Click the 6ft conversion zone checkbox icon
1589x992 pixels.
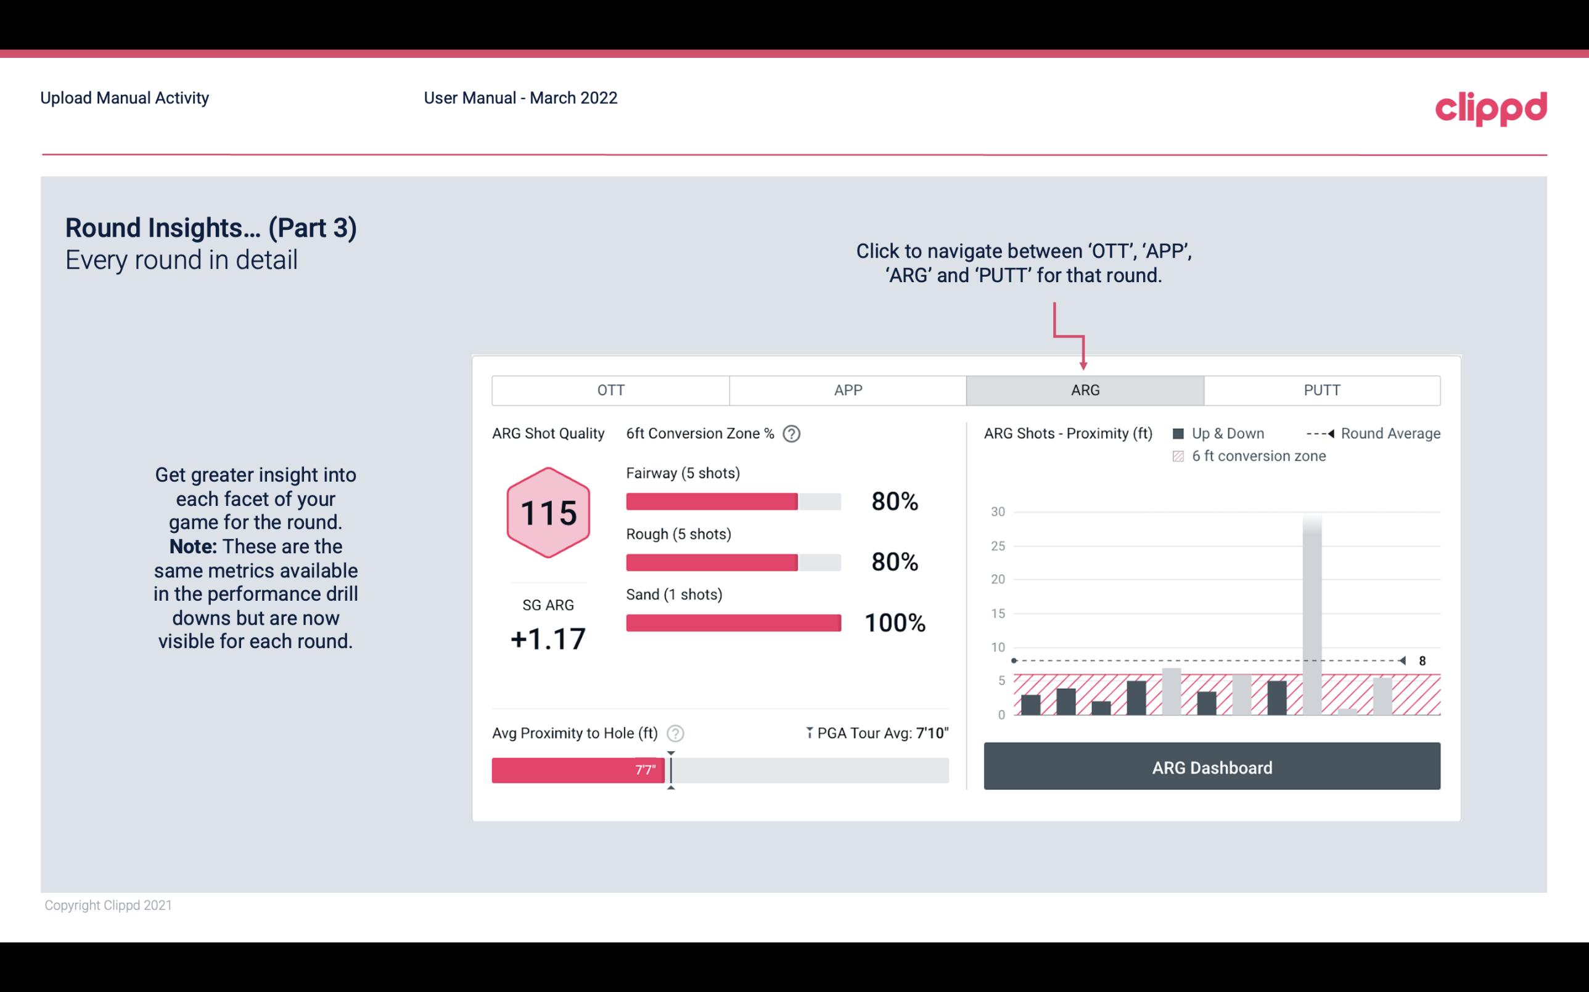coord(1178,455)
